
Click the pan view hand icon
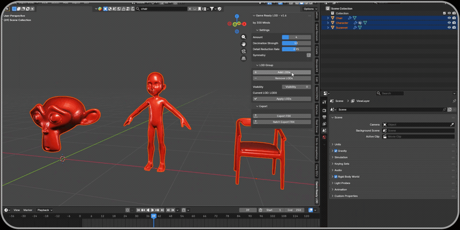(x=243, y=44)
